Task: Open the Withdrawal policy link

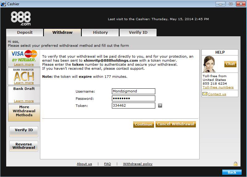Action: (x=138, y=164)
